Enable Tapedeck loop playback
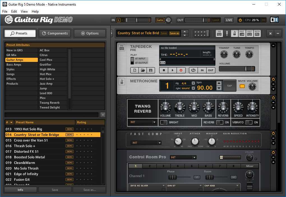Screen dimensions: 286x197 [193, 70]
